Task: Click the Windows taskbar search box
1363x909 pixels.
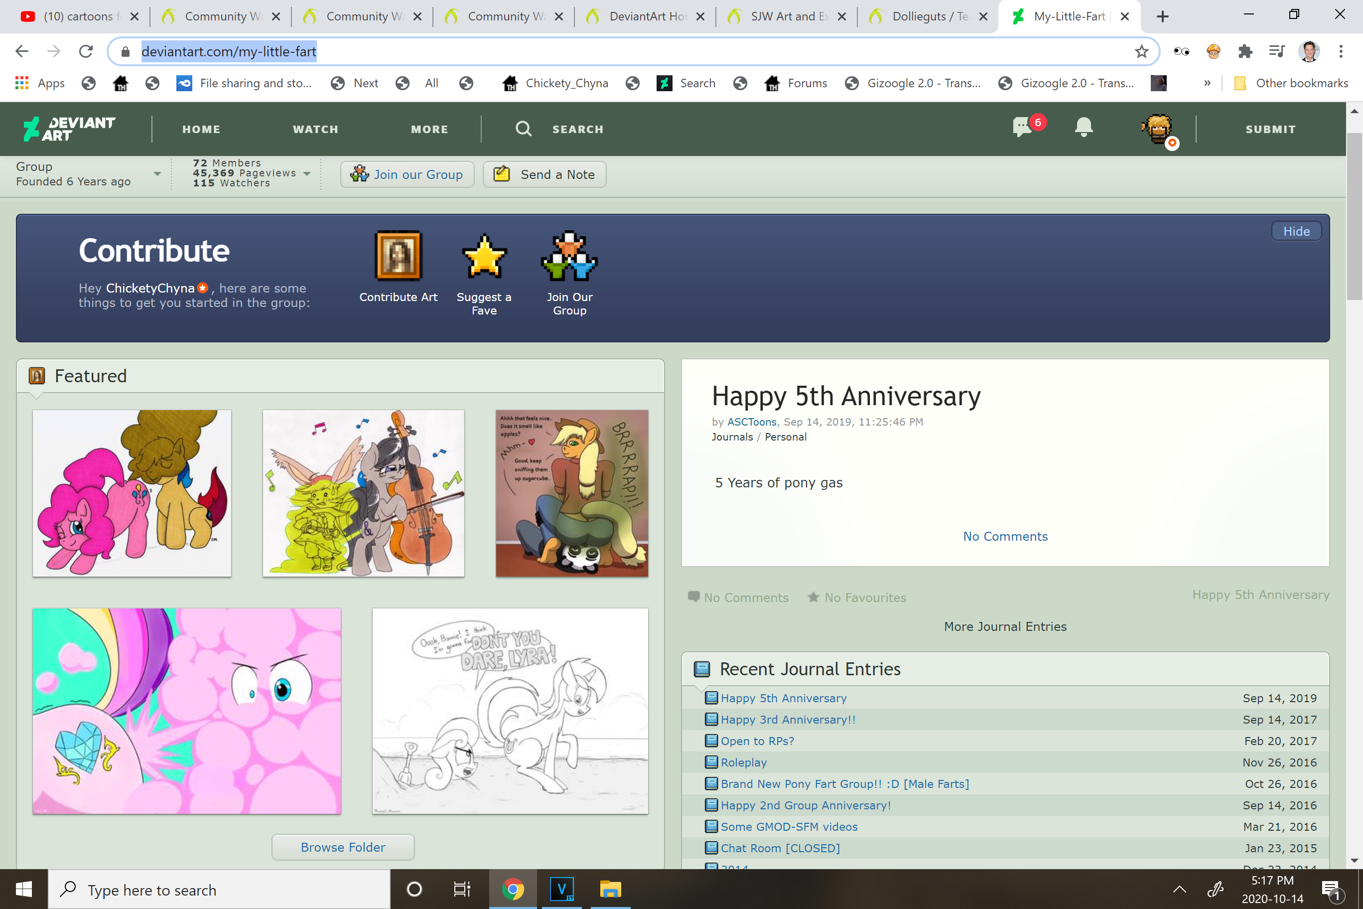Action: click(x=219, y=889)
